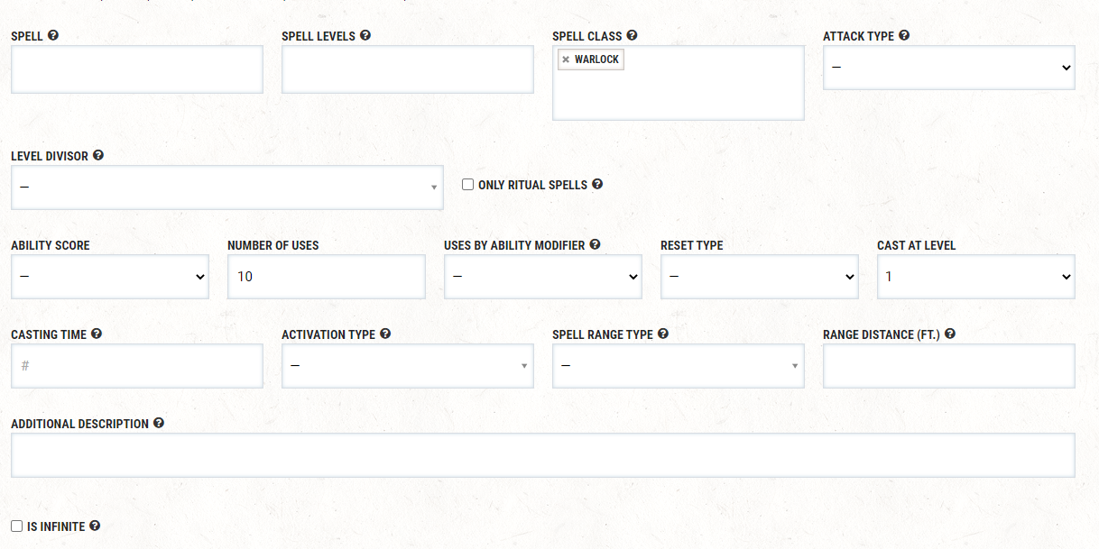Click the Number of Uses field
The height and width of the screenshot is (549, 1099).
(x=326, y=277)
